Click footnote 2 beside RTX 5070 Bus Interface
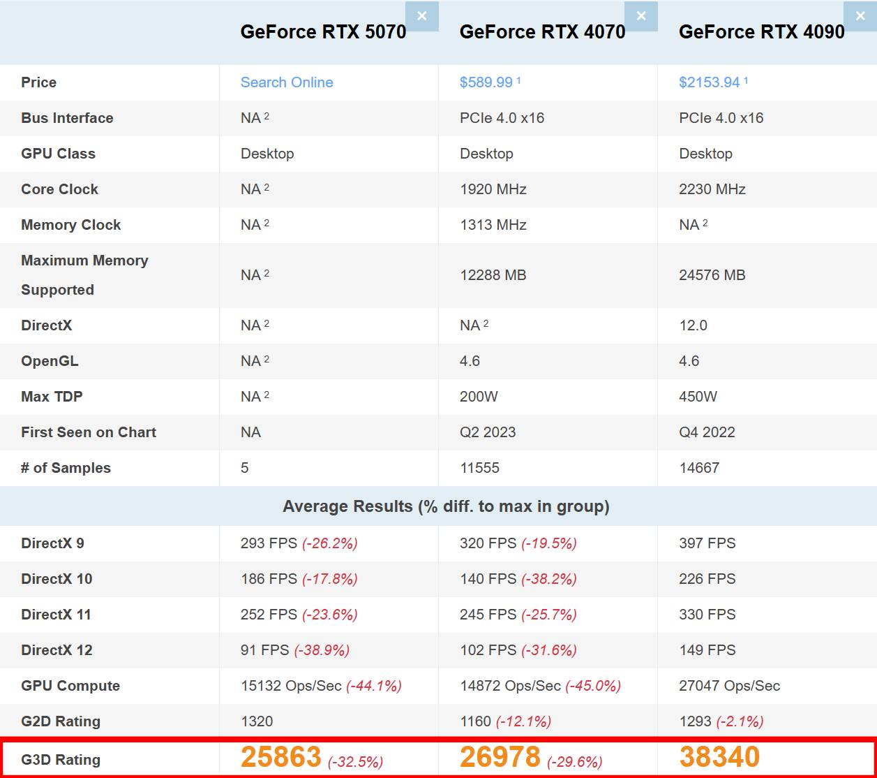Viewport: 877px width, 778px height. tap(267, 116)
